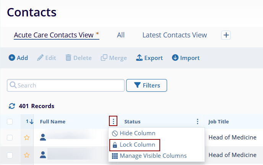Image resolution: width=263 pixels, height=165 pixels.
Task: Switch to Latest Contacts View tab
Action: tap(175, 35)
